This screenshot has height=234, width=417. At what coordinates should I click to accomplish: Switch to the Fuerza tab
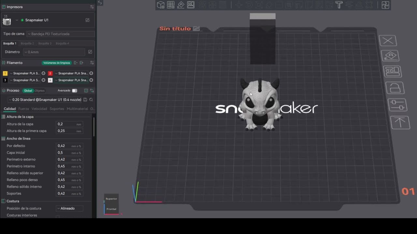coord(23,109)
